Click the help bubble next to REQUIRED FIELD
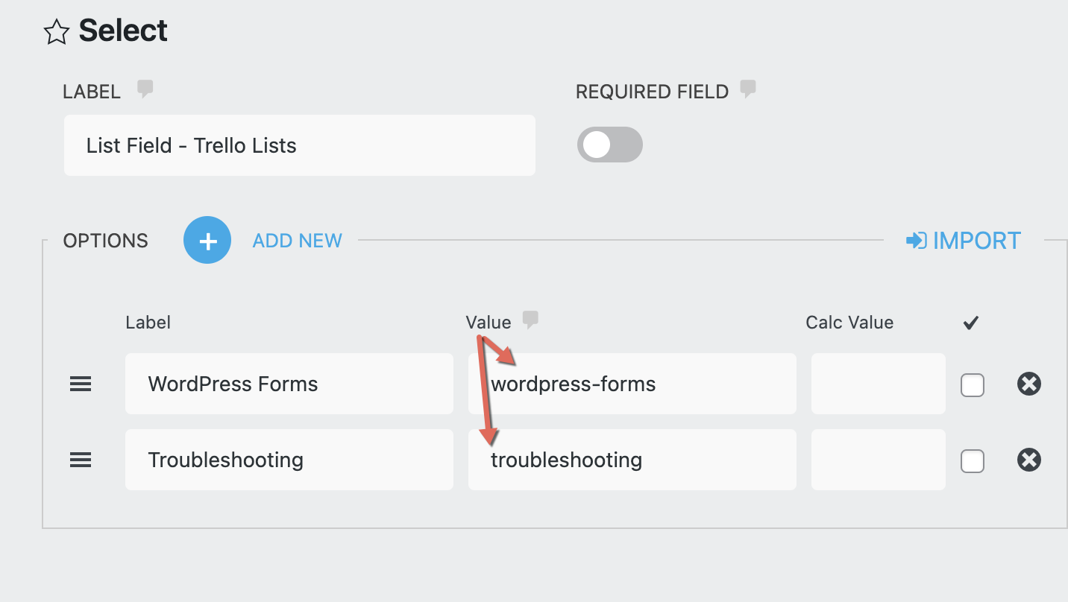Screen dimensions: 1068x602 (747, 89)
